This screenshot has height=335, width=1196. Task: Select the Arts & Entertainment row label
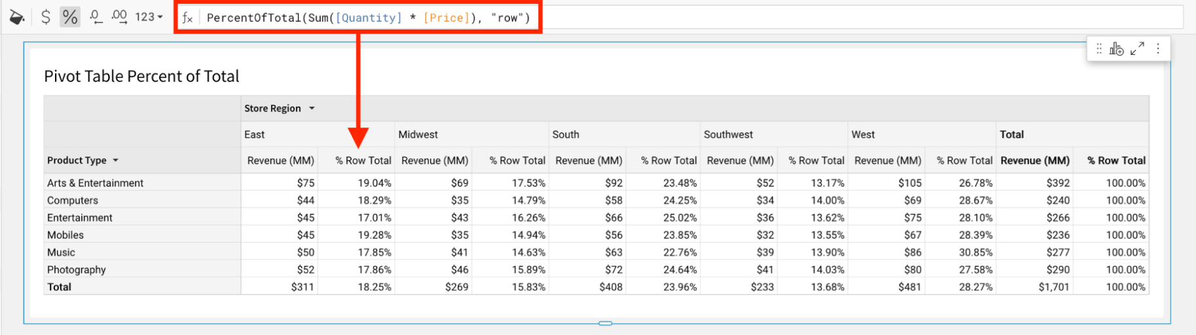(x=96, y=183)
